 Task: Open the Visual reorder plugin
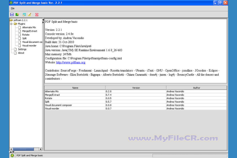[29, 45]
